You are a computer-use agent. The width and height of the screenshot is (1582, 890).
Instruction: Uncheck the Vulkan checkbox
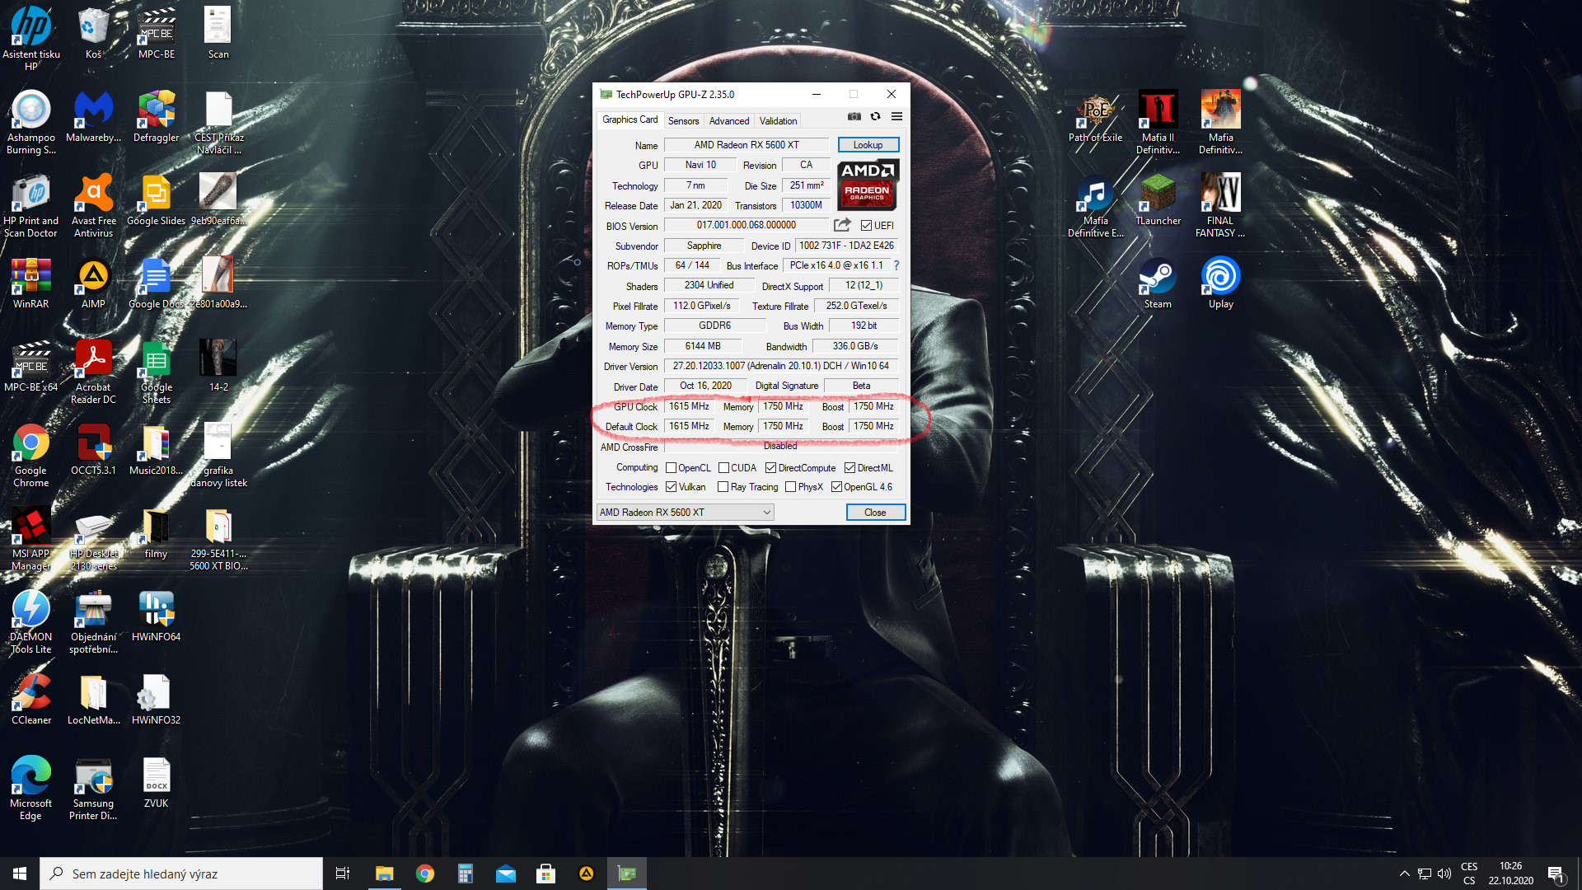click(x=671, y=487)
